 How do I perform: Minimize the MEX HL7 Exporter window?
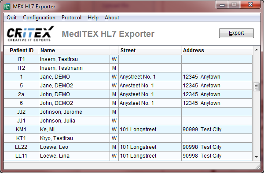[x=222, y=4]
